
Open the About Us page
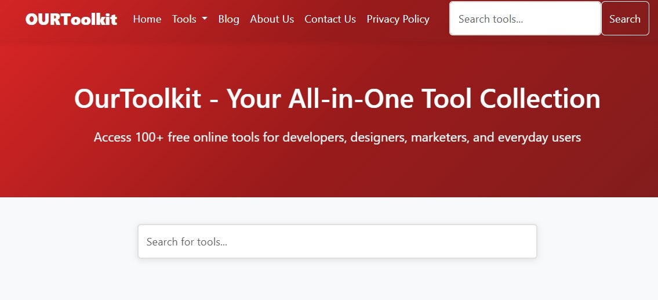click(272, 19)
